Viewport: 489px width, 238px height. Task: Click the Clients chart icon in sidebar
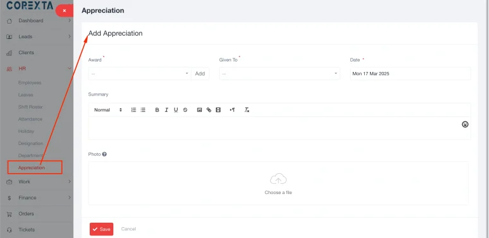(10, 53)
